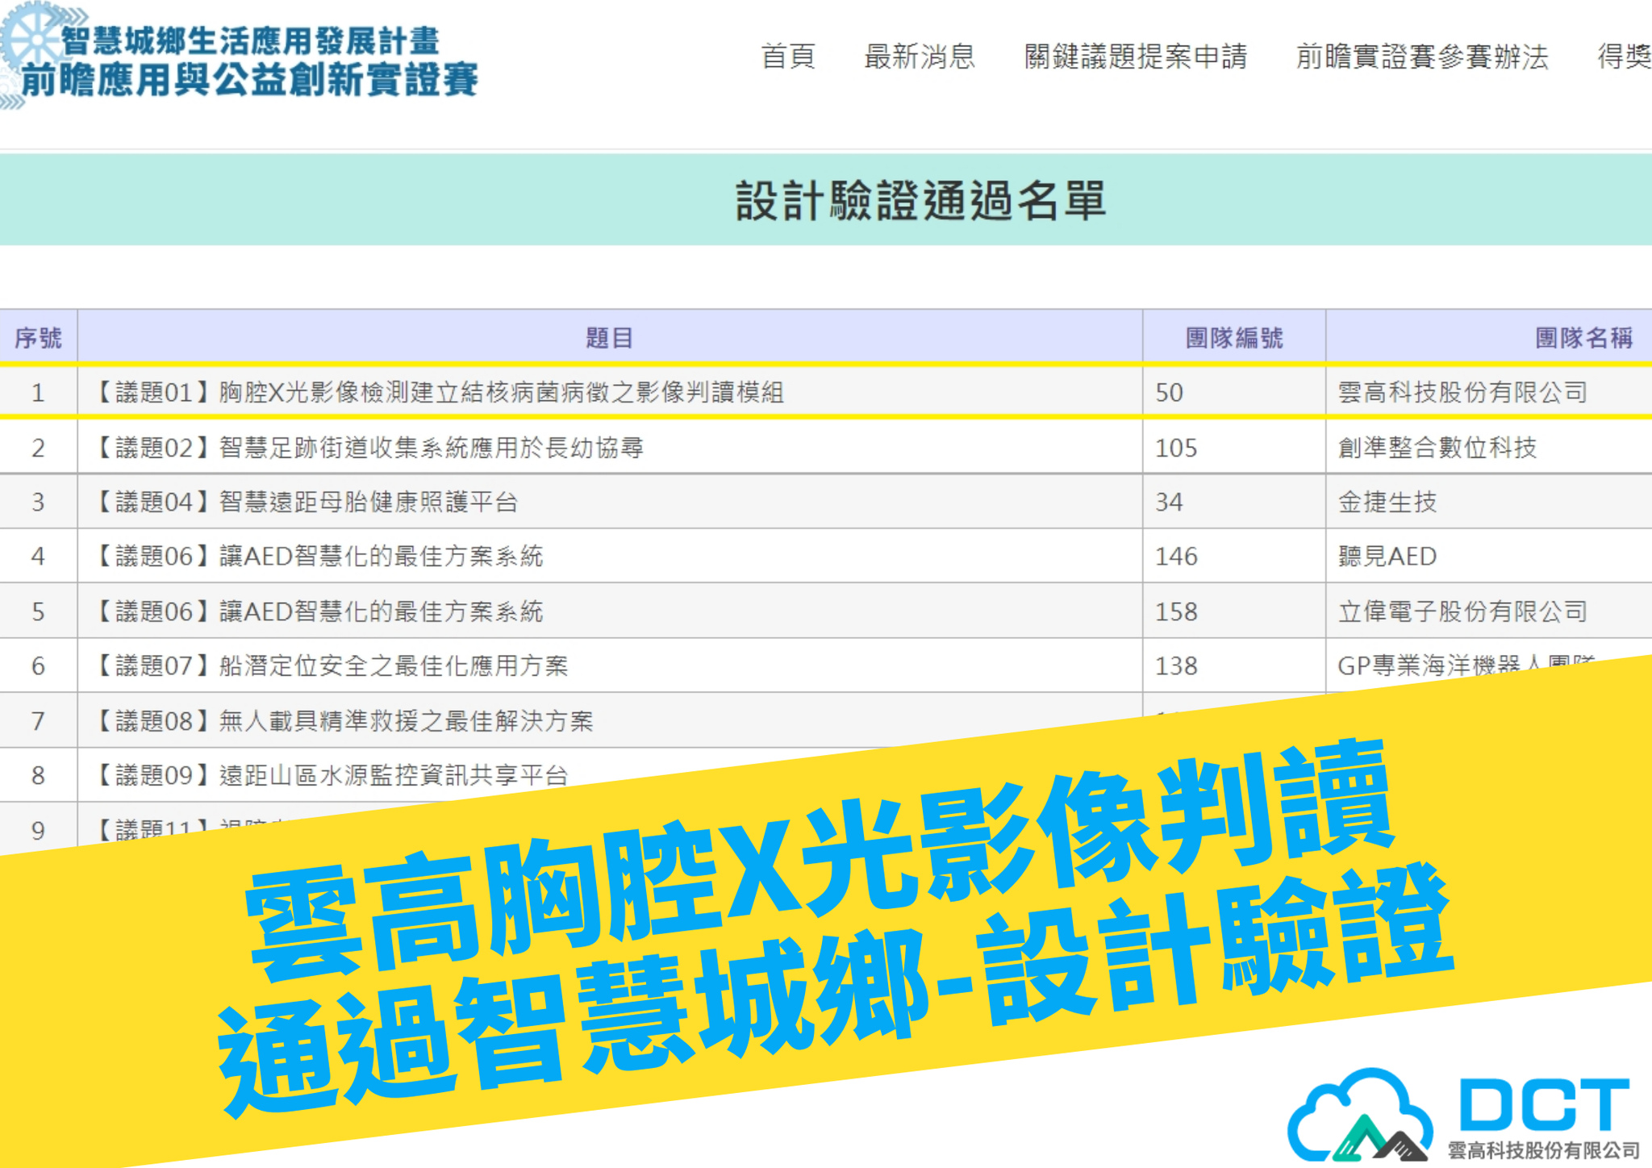
Task: Click team name 創準整合數位科技
Action: pyautogui.click(x=1437, y=447)
